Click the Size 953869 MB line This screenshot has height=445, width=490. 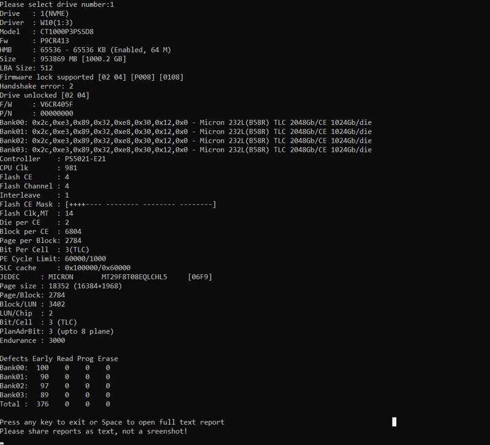[63, 59]
